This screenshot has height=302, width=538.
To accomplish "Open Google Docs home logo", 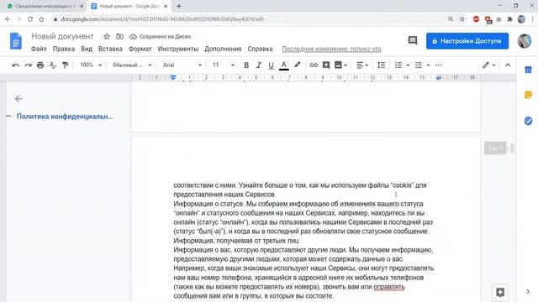I will [15, 41].
